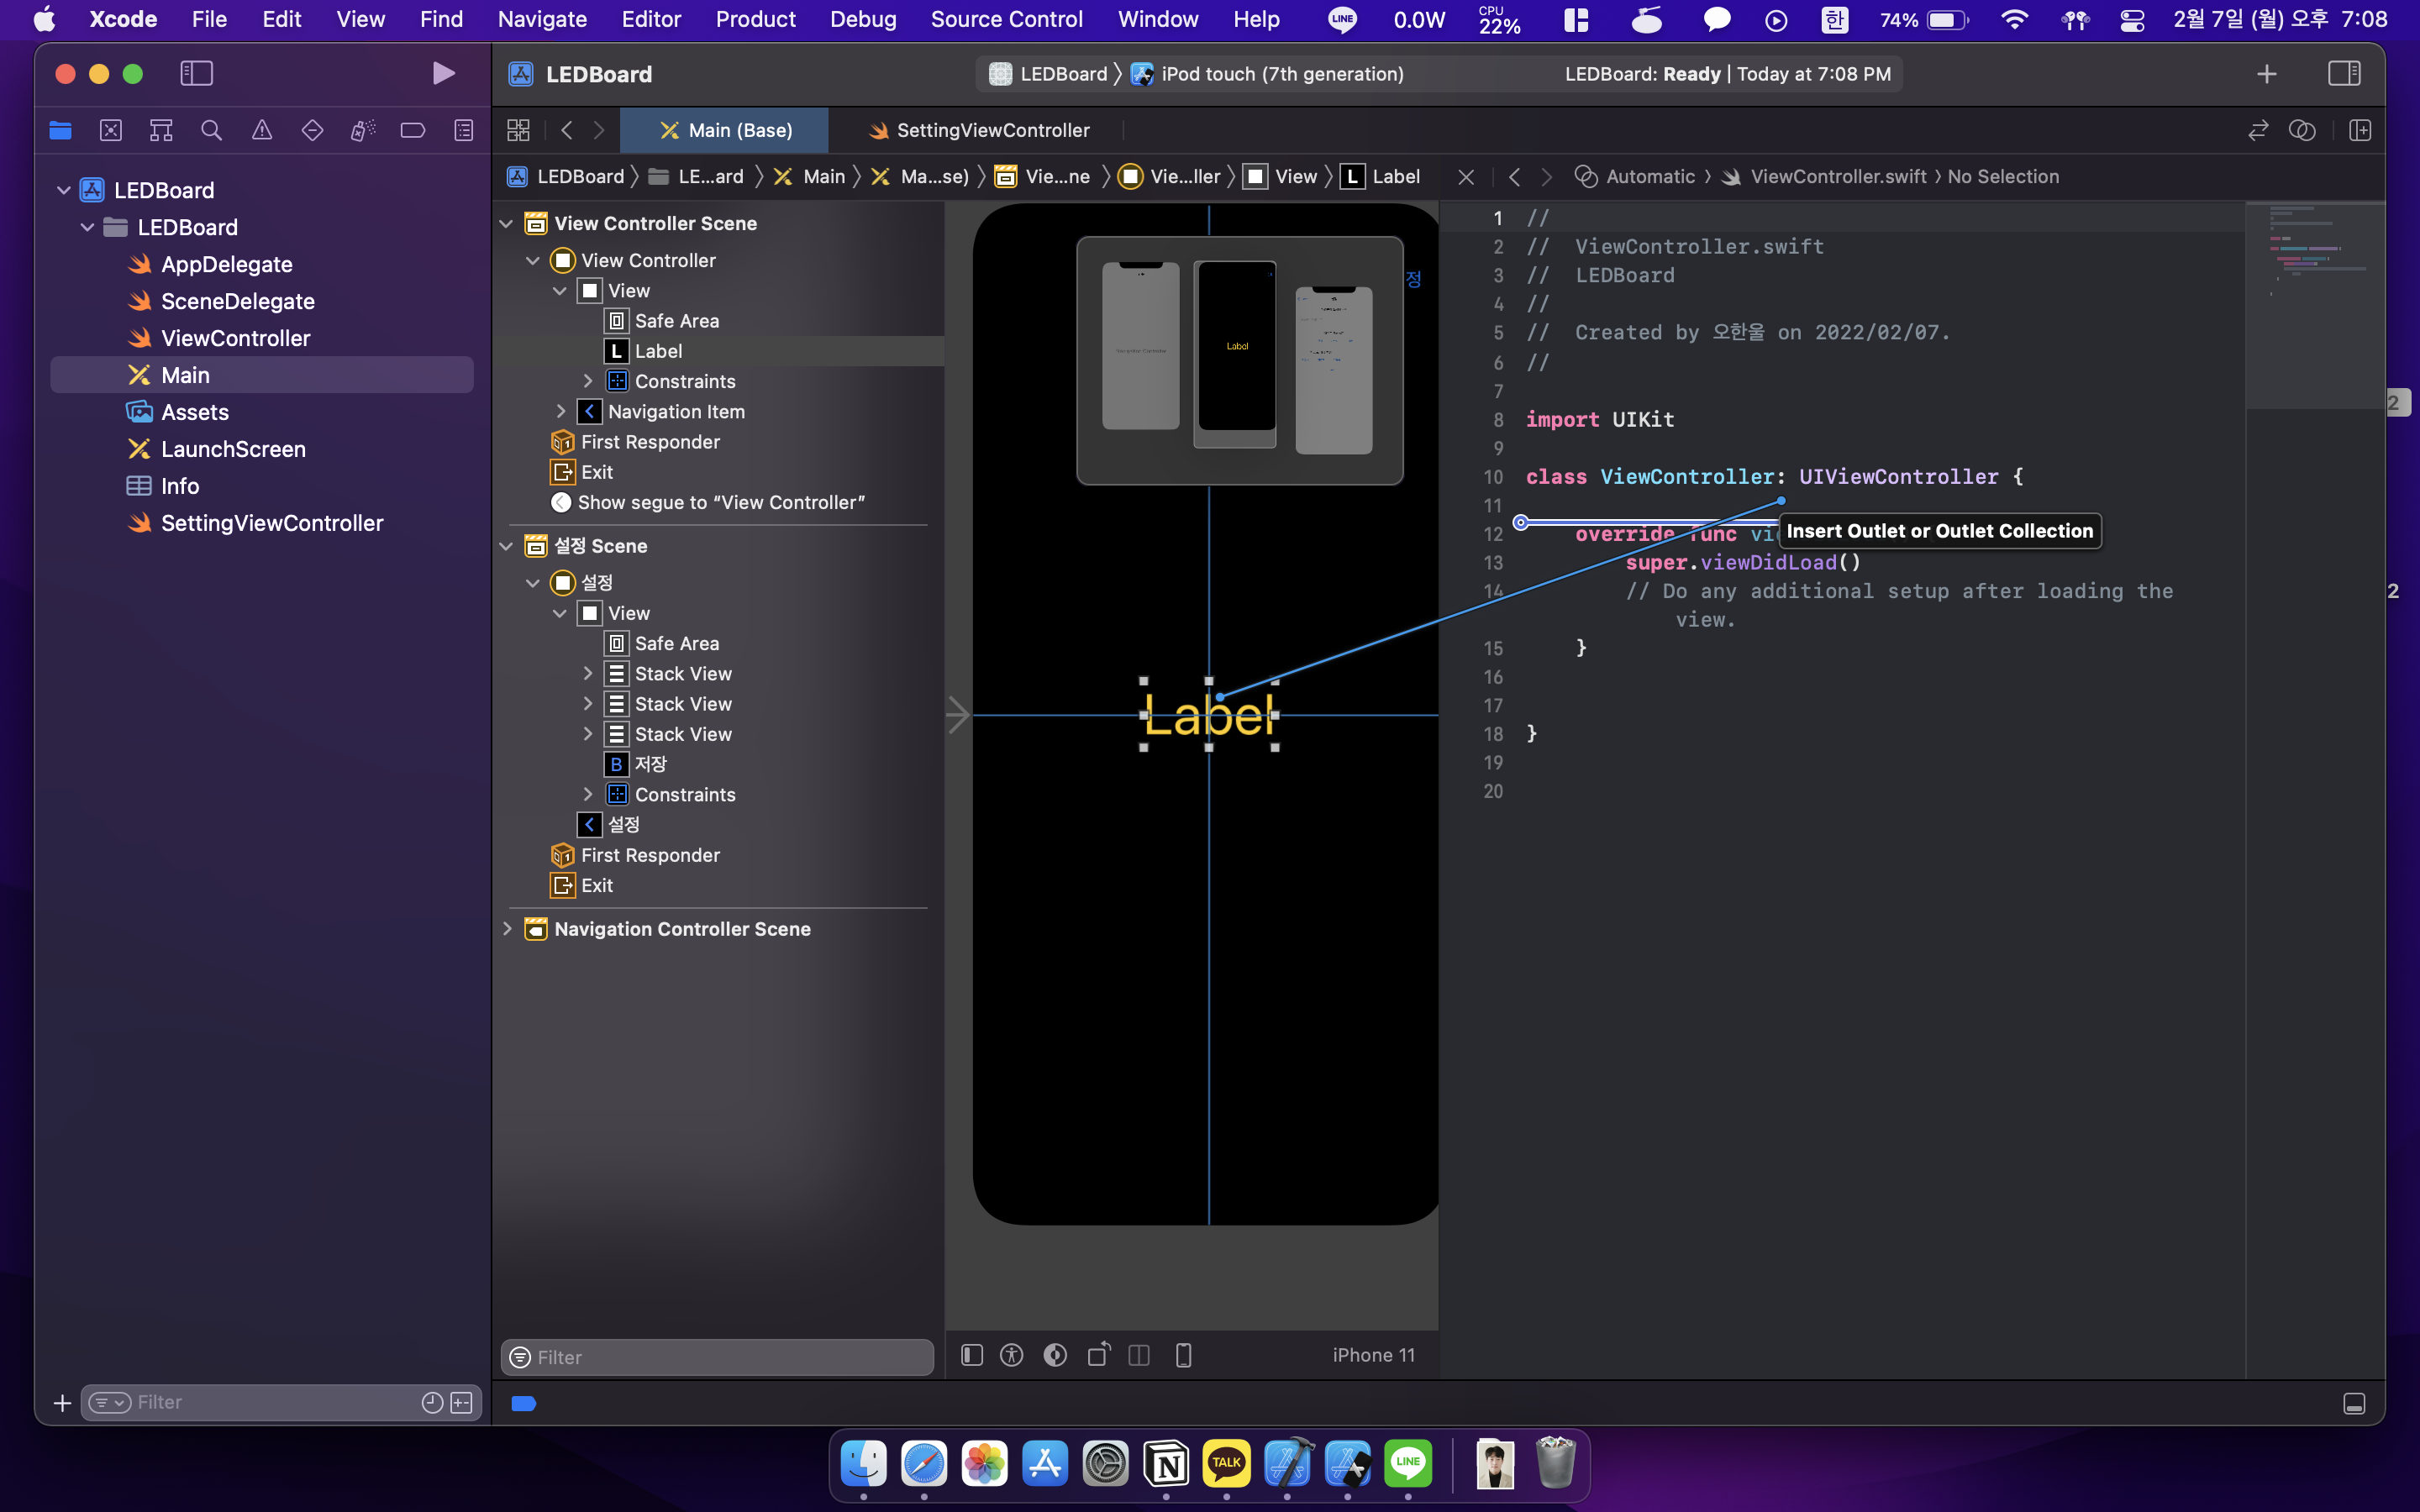2420x1512 pixels.
Task: Open the Breakpoint navigator
Action: point(413,130)
